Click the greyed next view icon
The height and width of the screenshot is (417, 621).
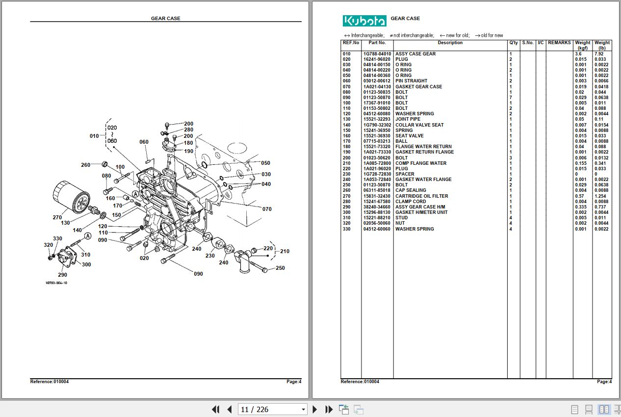(x=359, y=410)
